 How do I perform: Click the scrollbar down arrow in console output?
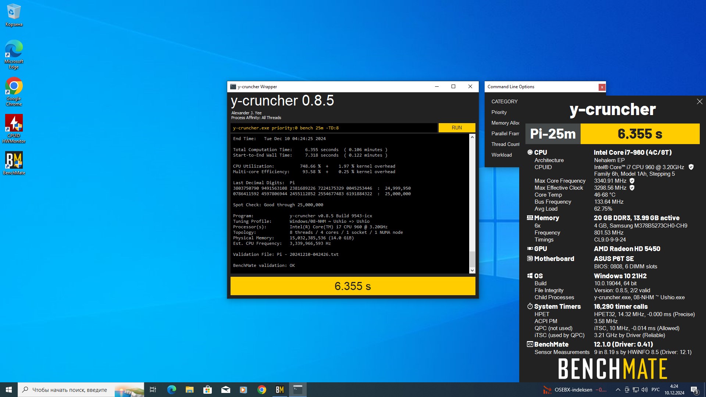[x=472, y=271]
